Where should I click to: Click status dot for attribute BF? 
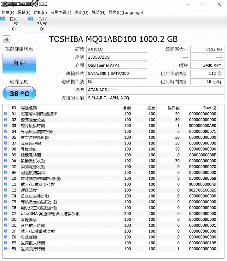[x=6, y=172]
